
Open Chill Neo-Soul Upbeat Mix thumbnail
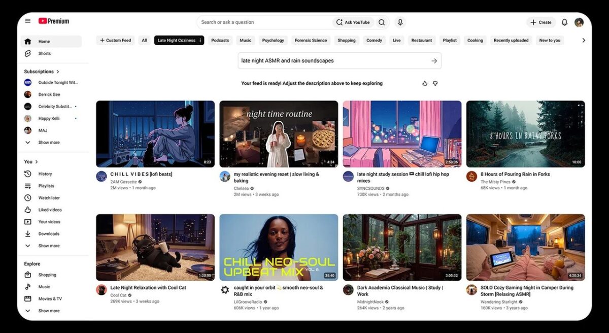(279, 247)
